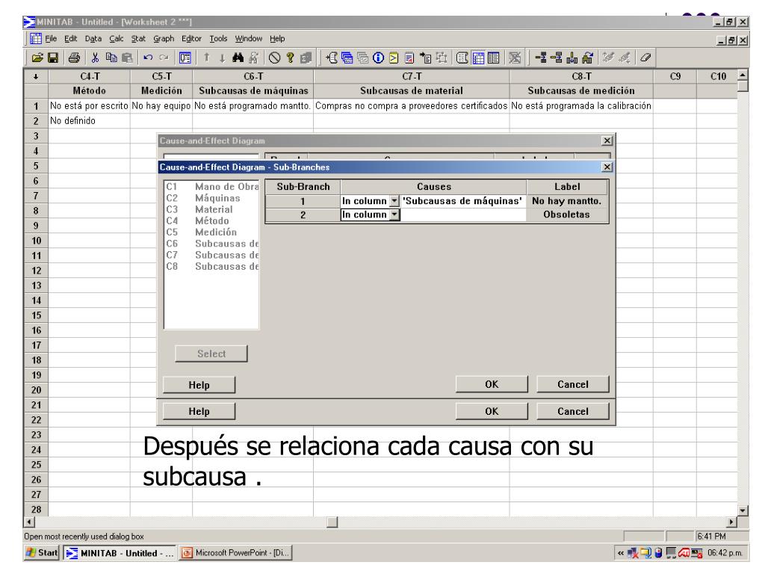Click the Start button on taskbar
This screenshot has height=574, width=765.
tap(42, 552)
